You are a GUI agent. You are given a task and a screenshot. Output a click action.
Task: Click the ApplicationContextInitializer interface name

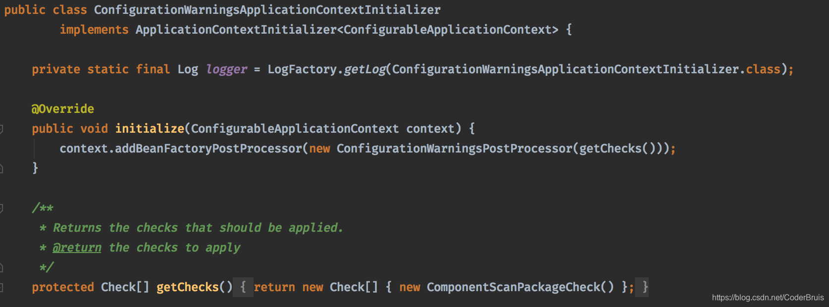(x=236, y=30)
